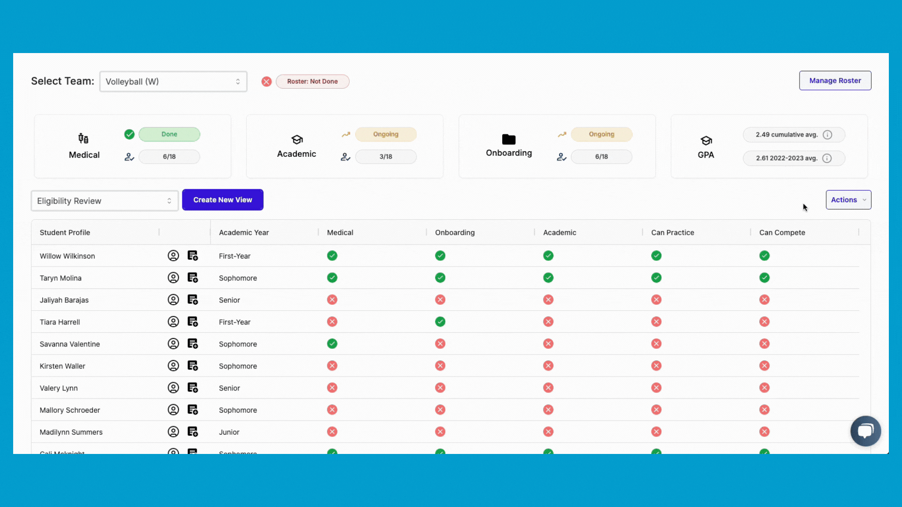Open Jaliyah Barajas's profile icon
This screenshot has width=902, height=507.
click(173, 300)
